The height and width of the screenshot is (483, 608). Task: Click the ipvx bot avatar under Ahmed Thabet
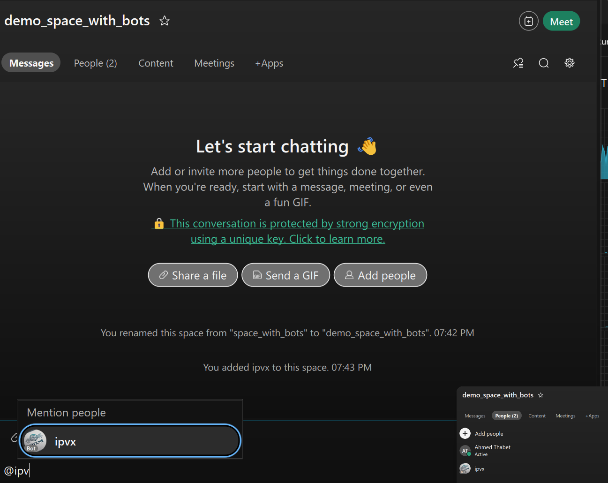(465, 468)
